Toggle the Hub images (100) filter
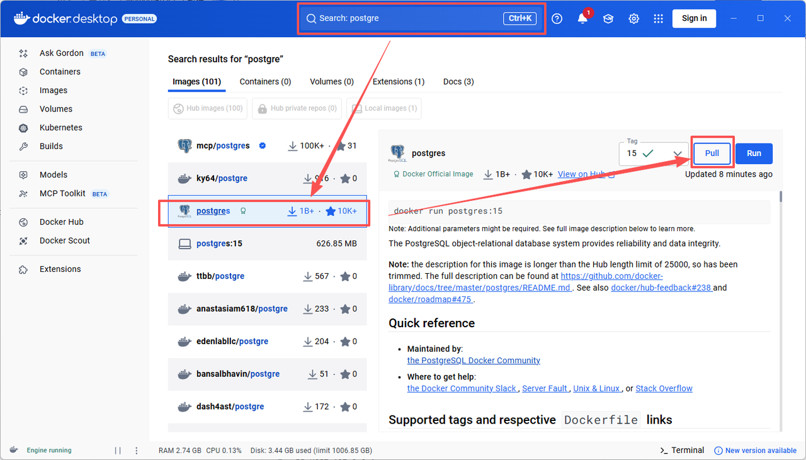The image size is (806, 460). point(208,108)
